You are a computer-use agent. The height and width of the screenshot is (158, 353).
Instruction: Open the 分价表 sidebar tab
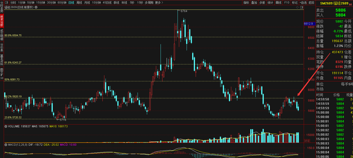[2, 47]
